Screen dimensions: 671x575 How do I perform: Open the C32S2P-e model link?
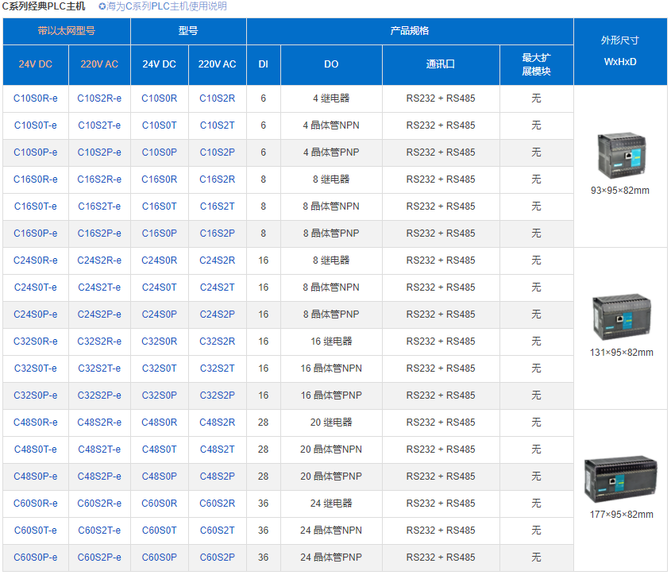pos(99,396)
